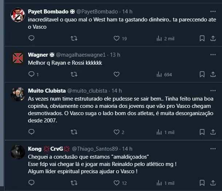Bookmark Payet Bombado's tweet

click(x=202, y=38)
